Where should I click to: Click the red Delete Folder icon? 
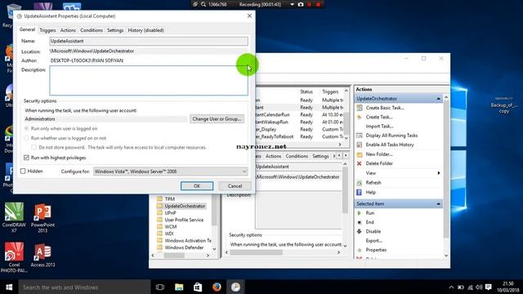[x=360, y=163]
